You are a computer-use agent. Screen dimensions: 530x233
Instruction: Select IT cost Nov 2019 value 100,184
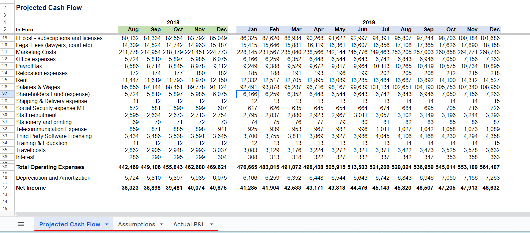[x=468, y=38]
